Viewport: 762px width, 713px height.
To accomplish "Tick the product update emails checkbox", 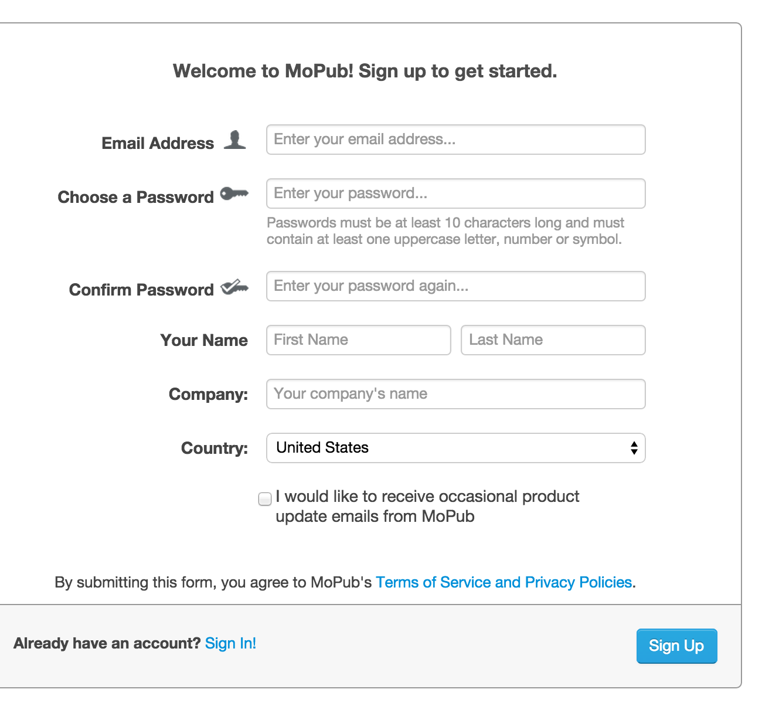I will coord(265,498).
